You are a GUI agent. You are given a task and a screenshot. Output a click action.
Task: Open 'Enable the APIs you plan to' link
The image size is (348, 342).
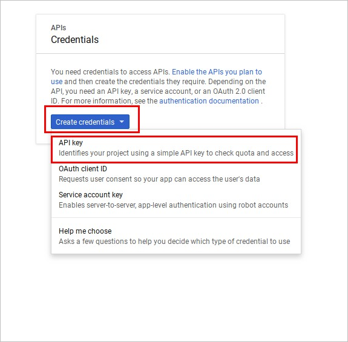[217, 72]
